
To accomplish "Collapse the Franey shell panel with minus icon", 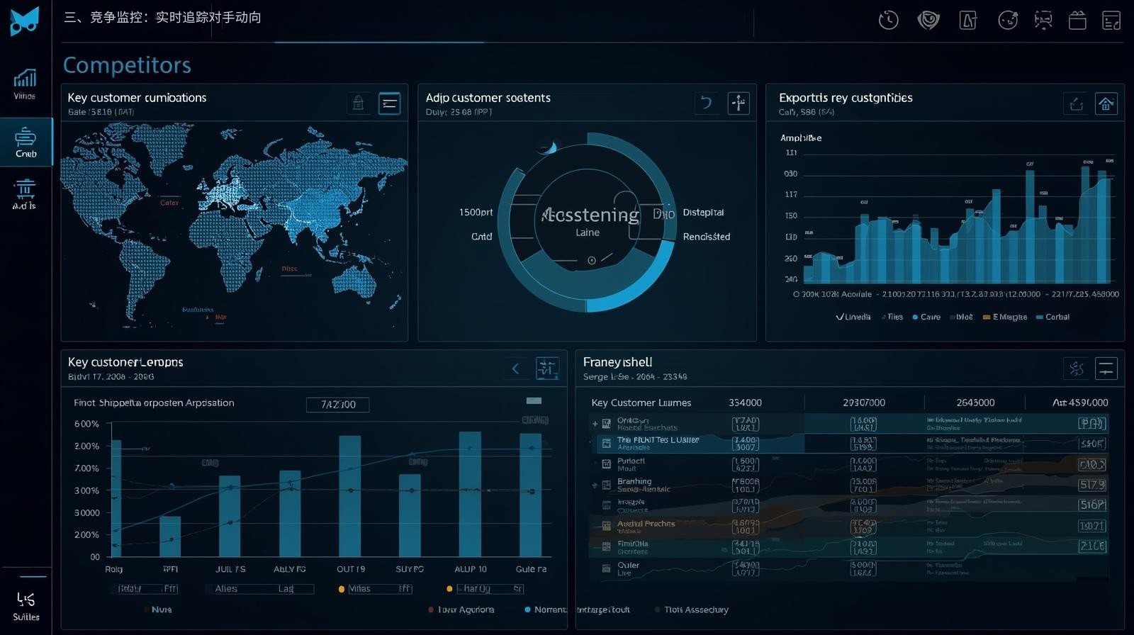I will tap(1106, 368).
